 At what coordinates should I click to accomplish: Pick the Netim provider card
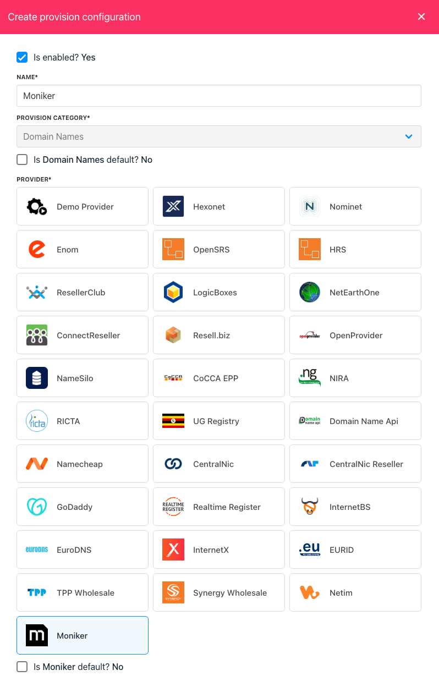[x=355, y=592]
